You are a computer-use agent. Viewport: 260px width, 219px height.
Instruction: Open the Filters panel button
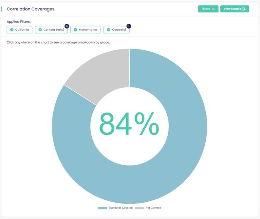click(208, 9)
